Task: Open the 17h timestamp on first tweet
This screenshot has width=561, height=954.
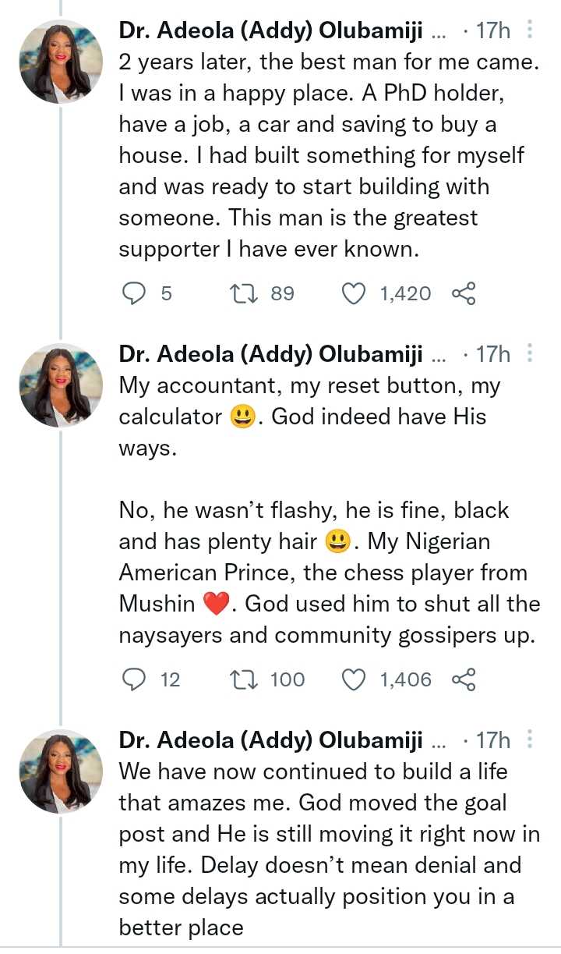Action: (x=492, y=31)
